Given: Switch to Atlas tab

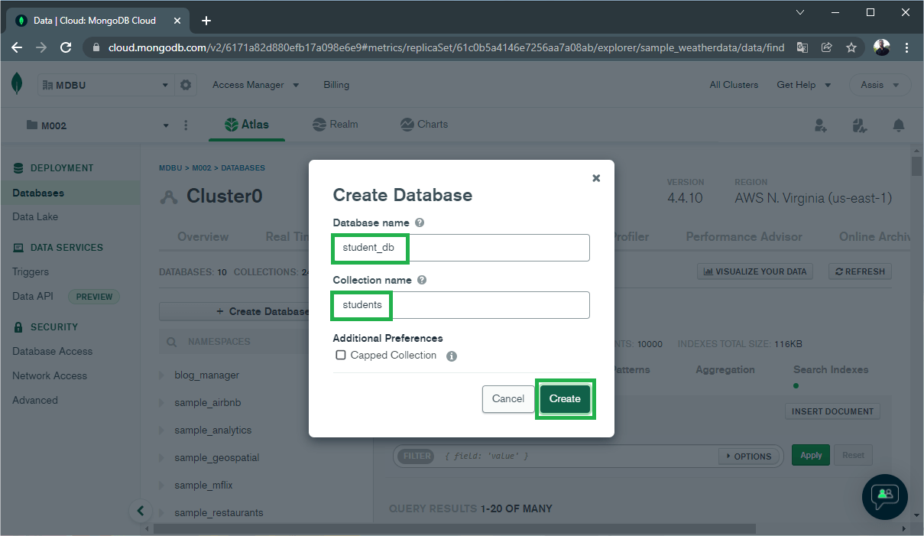Looking at the screenshot, I should click(x=246, y=125).
